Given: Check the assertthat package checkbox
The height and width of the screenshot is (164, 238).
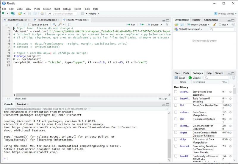Looking at the screenshot, I should pyautogui.click(x=176, y=92).
